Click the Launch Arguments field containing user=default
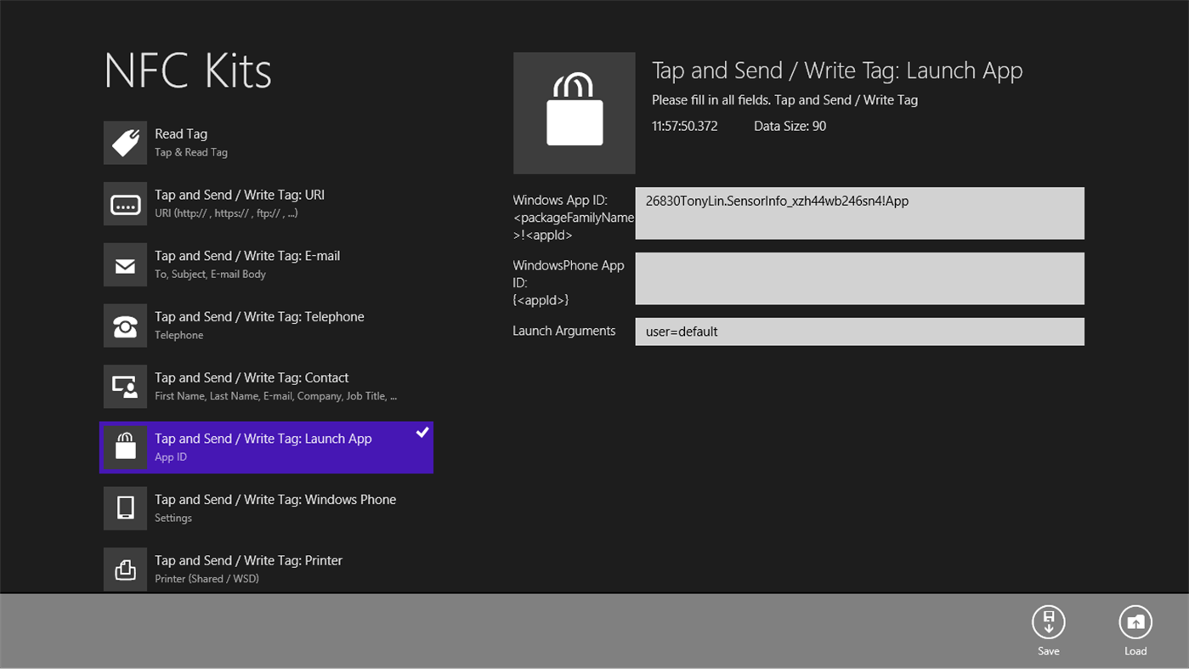This screenshot has height=669, width=1189. 859,332
